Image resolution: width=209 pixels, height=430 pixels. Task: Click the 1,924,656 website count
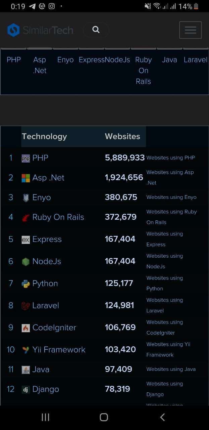124,177
